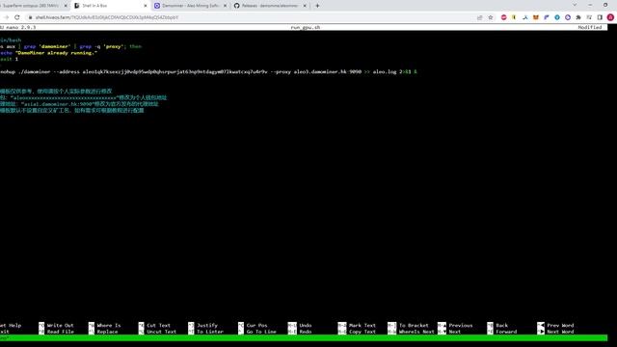This screenshot has height=347, width=617.
Task: Open the Extensions puzzle menu
Action: pos(578,17)
